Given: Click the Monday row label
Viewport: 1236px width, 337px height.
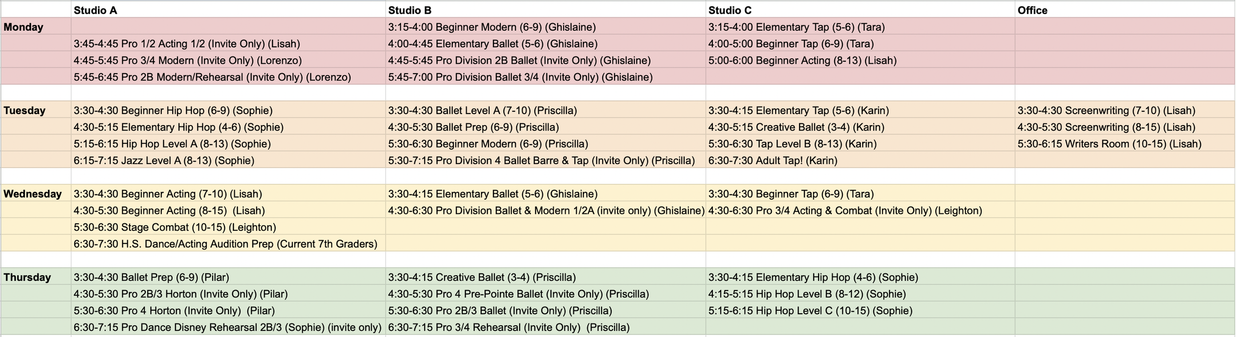Looking at the screenshot, I should [x=36, y=27].
